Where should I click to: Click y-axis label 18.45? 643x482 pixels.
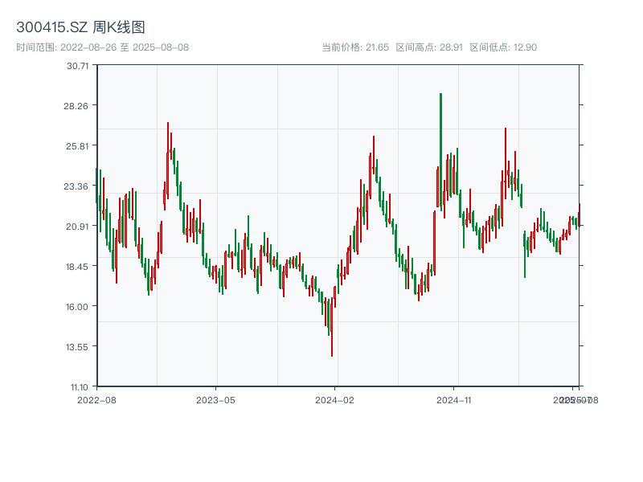[77, 267]
